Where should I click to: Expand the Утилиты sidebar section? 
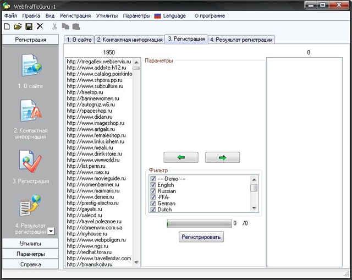pyautogui.click(x=30, y=243)
